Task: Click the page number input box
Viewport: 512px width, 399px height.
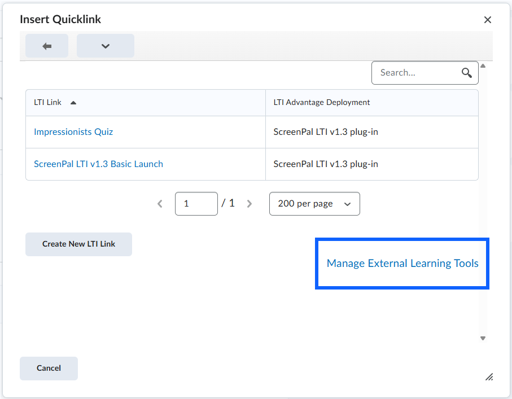Action: click(196, 204)
